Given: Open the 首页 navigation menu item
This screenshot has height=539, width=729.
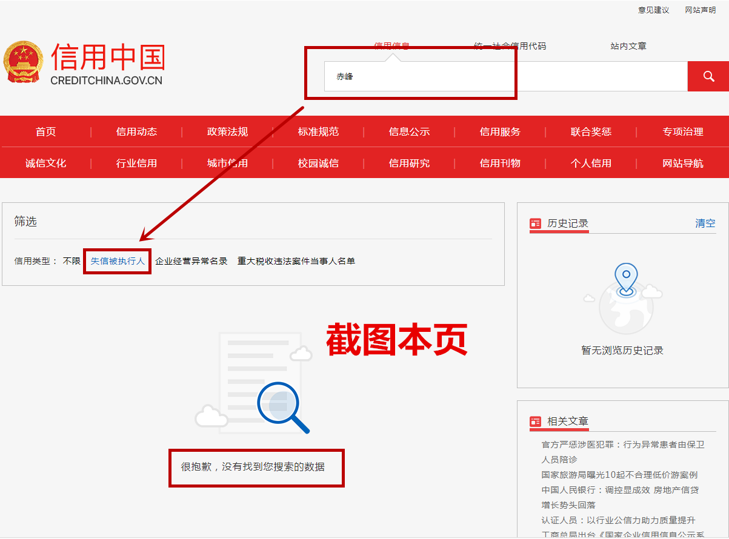Looking at the screenshot, I should click(45, 131).
